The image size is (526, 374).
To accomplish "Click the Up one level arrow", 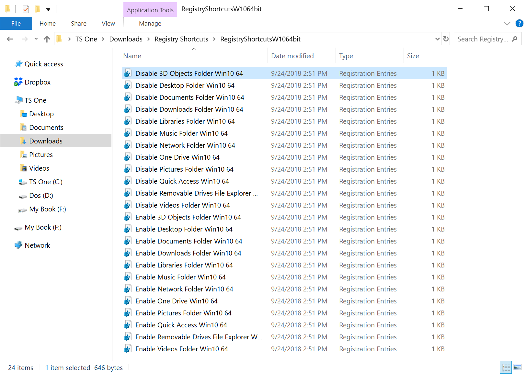I will 47,39.
